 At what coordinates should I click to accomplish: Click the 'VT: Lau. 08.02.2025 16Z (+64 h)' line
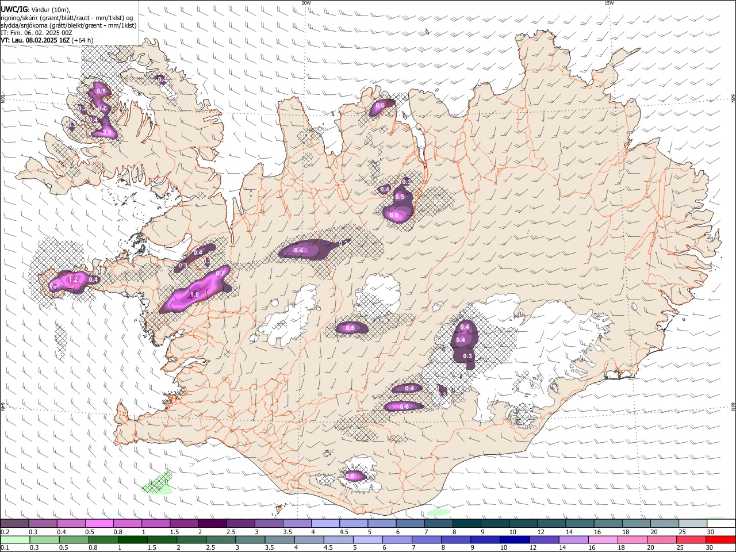47,40
